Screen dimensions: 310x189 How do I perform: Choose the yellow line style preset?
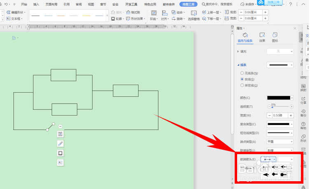point(86,16)
